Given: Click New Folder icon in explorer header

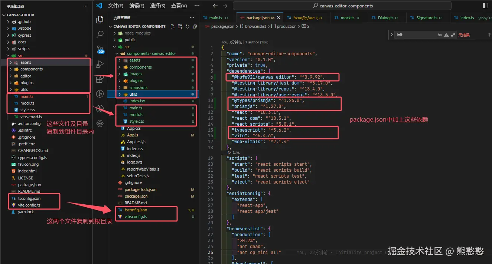Looking at the screenshot, I should click(180, 27).
